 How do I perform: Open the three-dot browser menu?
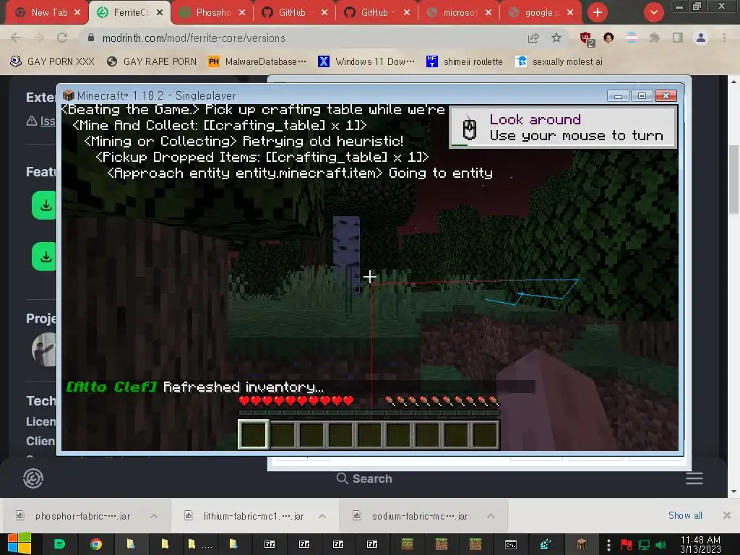coord(724,38)
